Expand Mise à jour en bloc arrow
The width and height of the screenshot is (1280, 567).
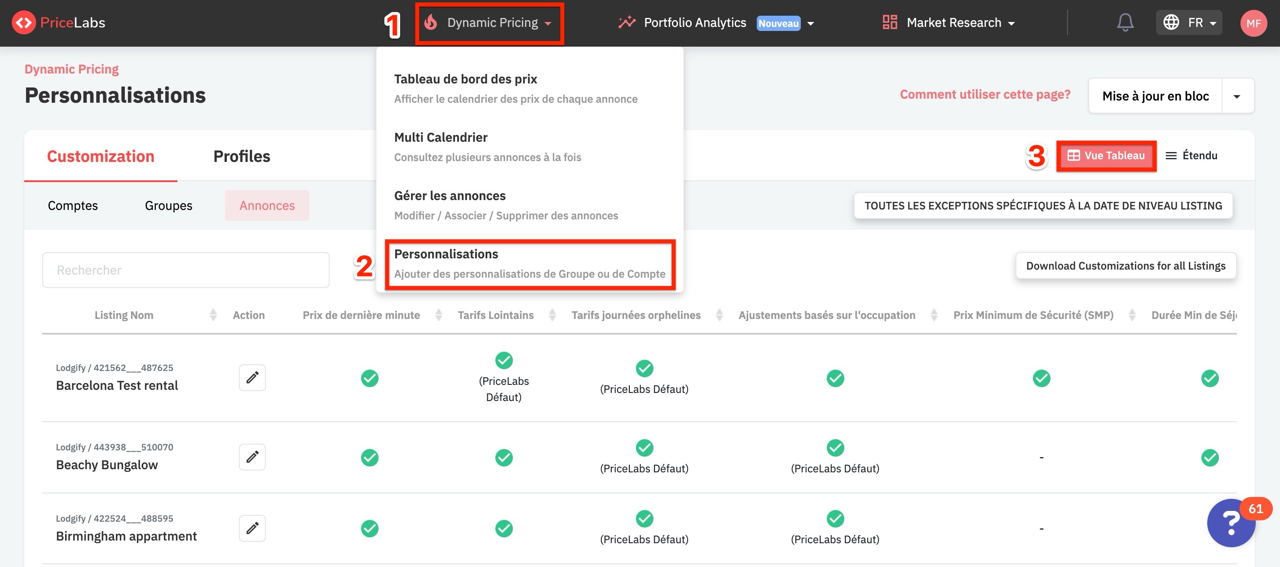coord(1237,96)
